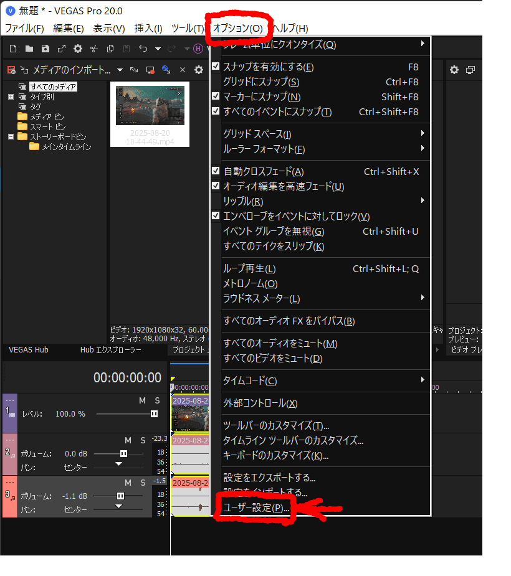Save the project with the floppy disk icon
Viewport: 511px width, 576px height.
(45, 49)
